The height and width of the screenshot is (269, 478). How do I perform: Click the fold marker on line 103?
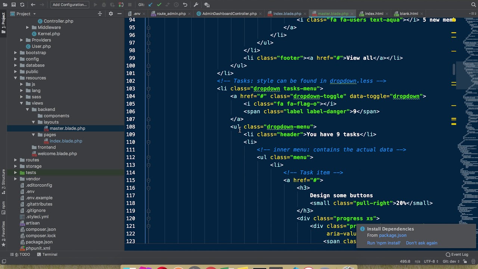148,89
